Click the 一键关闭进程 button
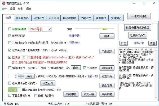The height and width of the screenshot is (106, 159). pyautogui.click(x=139, y=16)
